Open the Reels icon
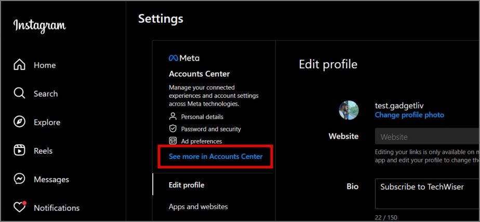Viewport: 480px width, 222px height. point(20,151)
